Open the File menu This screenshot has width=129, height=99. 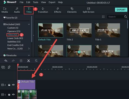pyautogui.click(x=21, y=2)
